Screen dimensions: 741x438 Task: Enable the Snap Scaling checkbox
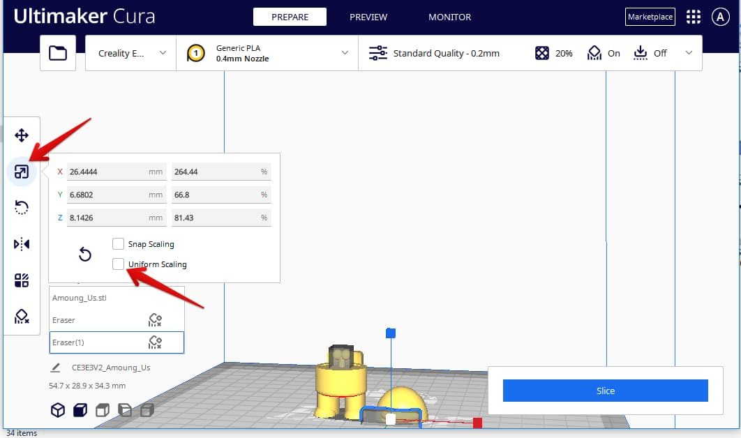click(118, 244)
